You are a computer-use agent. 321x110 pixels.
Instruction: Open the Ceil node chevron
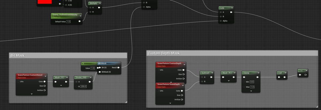point(285,73)
